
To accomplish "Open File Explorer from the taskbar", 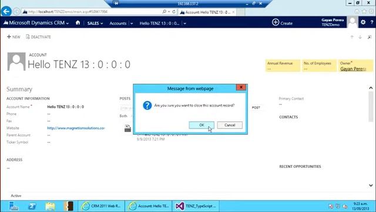I will pos(50,206).
